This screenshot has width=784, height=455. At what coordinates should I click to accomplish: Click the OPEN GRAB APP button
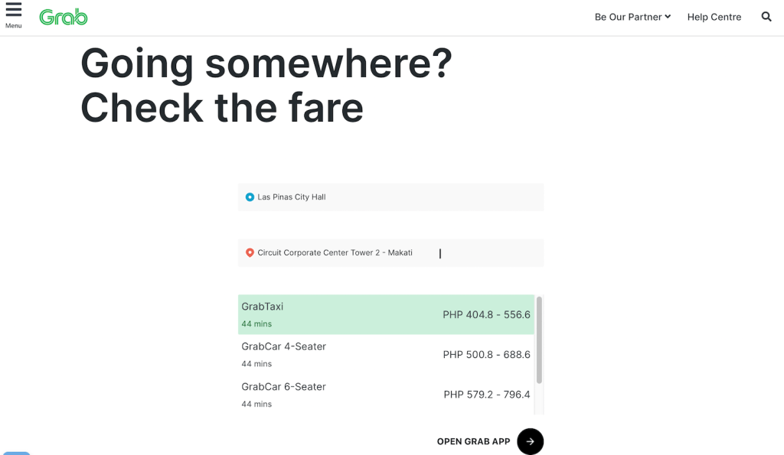tap(473, 441)
